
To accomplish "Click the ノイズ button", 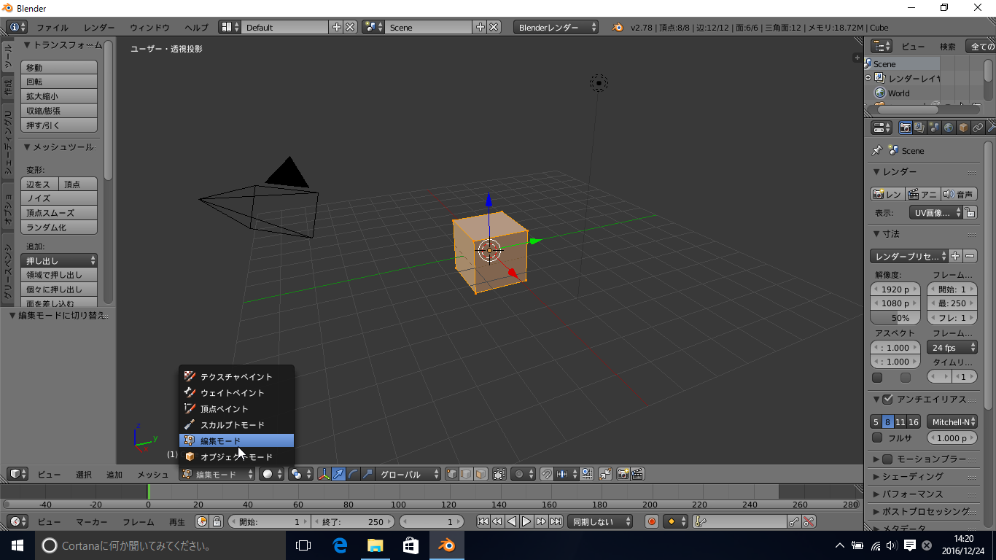I will pos(61,198).
